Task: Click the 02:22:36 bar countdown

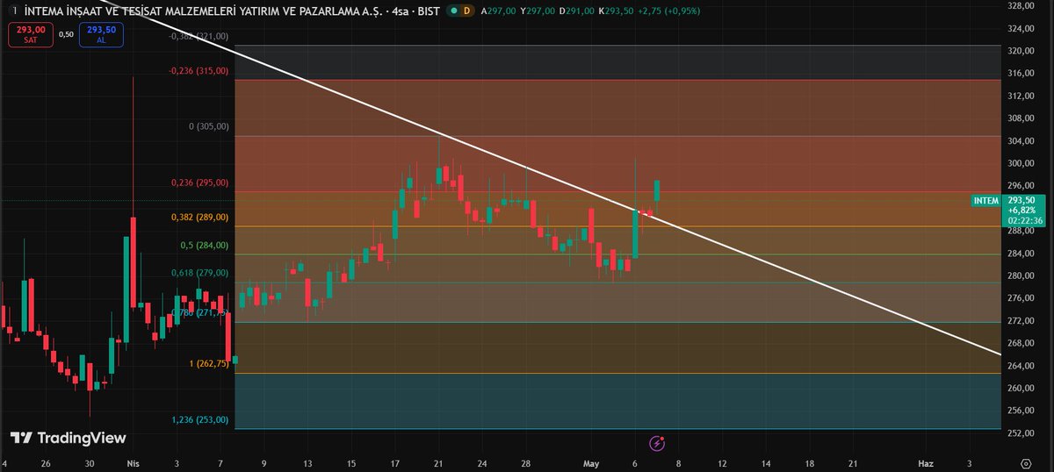Action: [x=1026, y=222]
